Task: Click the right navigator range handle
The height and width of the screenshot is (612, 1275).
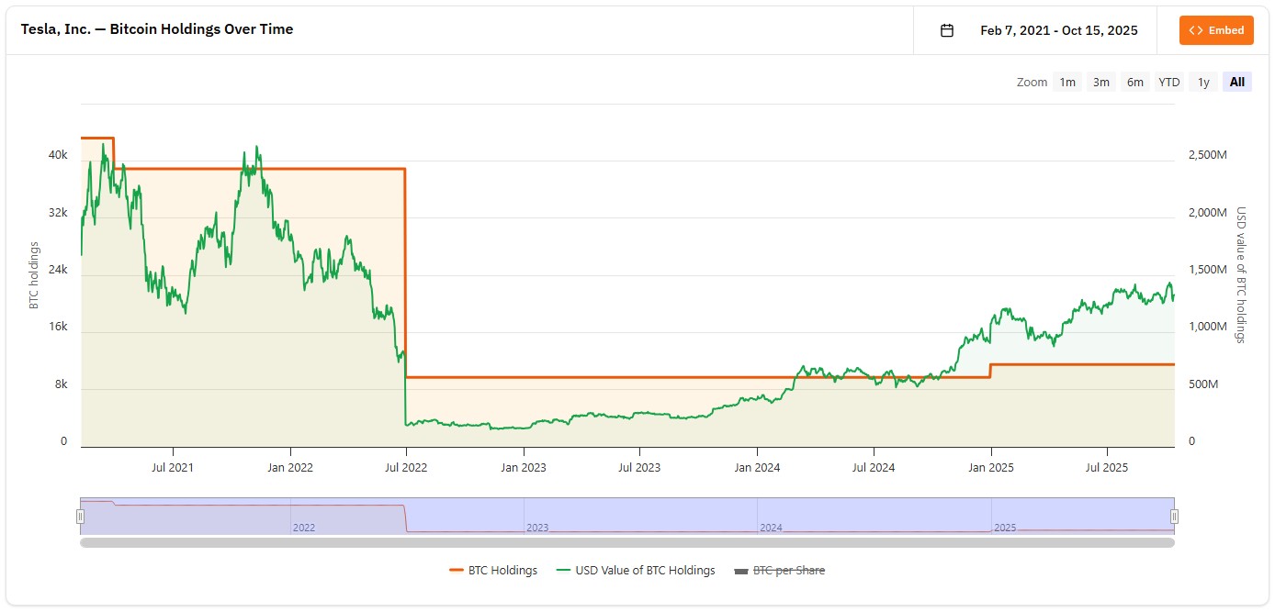Action: pyautogui.click(x=1174, y=517)
